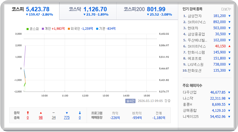Click SK이터닉스 price 40,150
238x132 pixels.
(220, 46)
